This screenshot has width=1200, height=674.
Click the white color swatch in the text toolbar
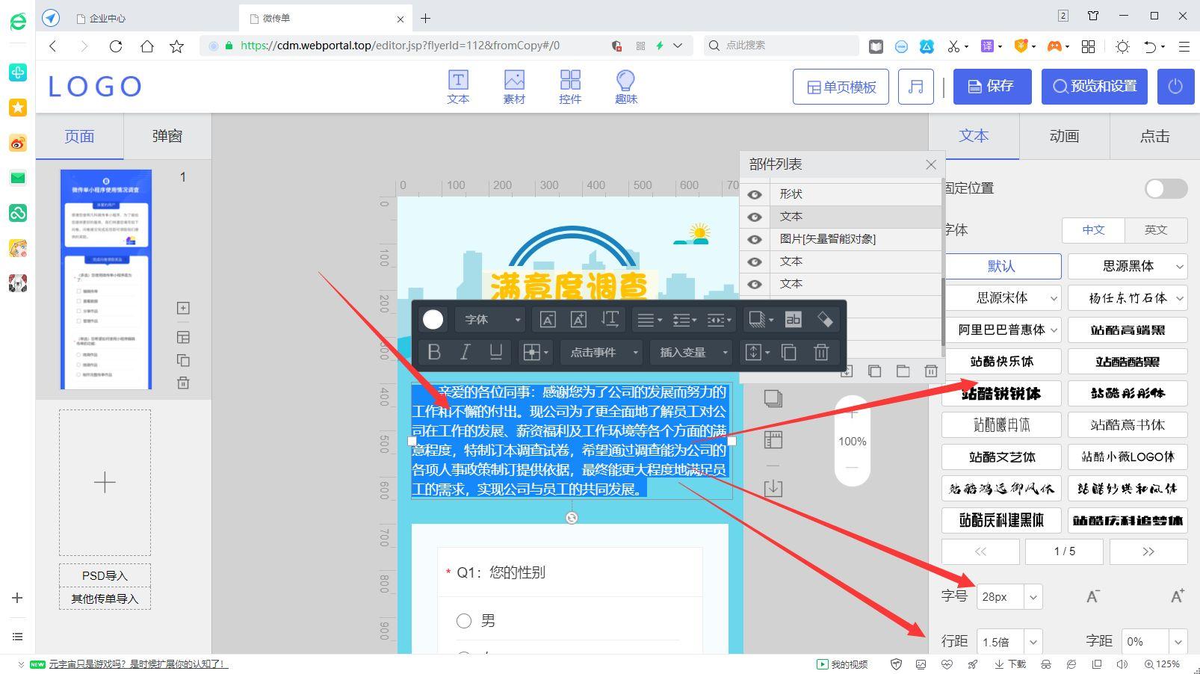[x=433, y=319]
